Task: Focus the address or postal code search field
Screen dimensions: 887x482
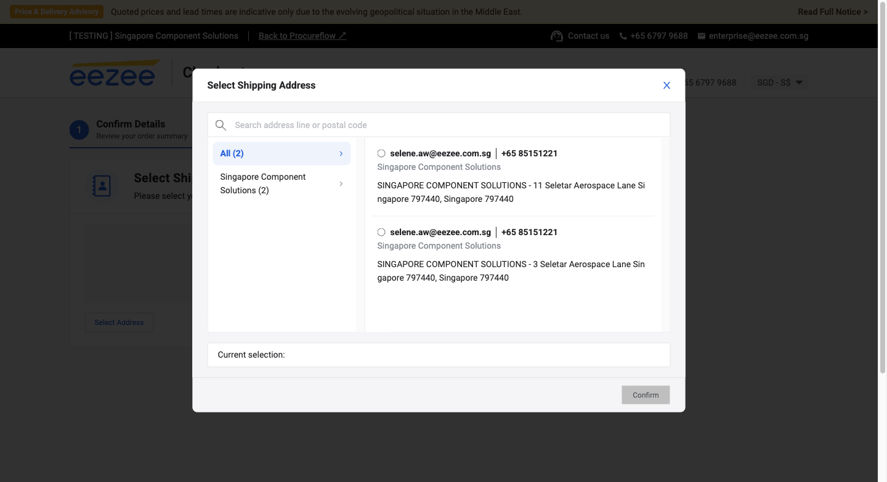Action: coord(439,125)
